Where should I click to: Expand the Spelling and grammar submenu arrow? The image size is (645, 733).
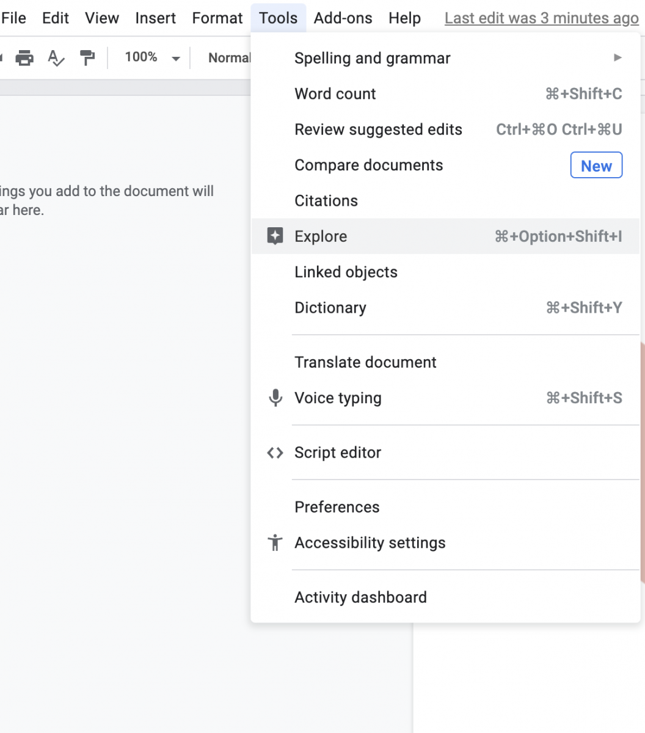pos(618,58)
